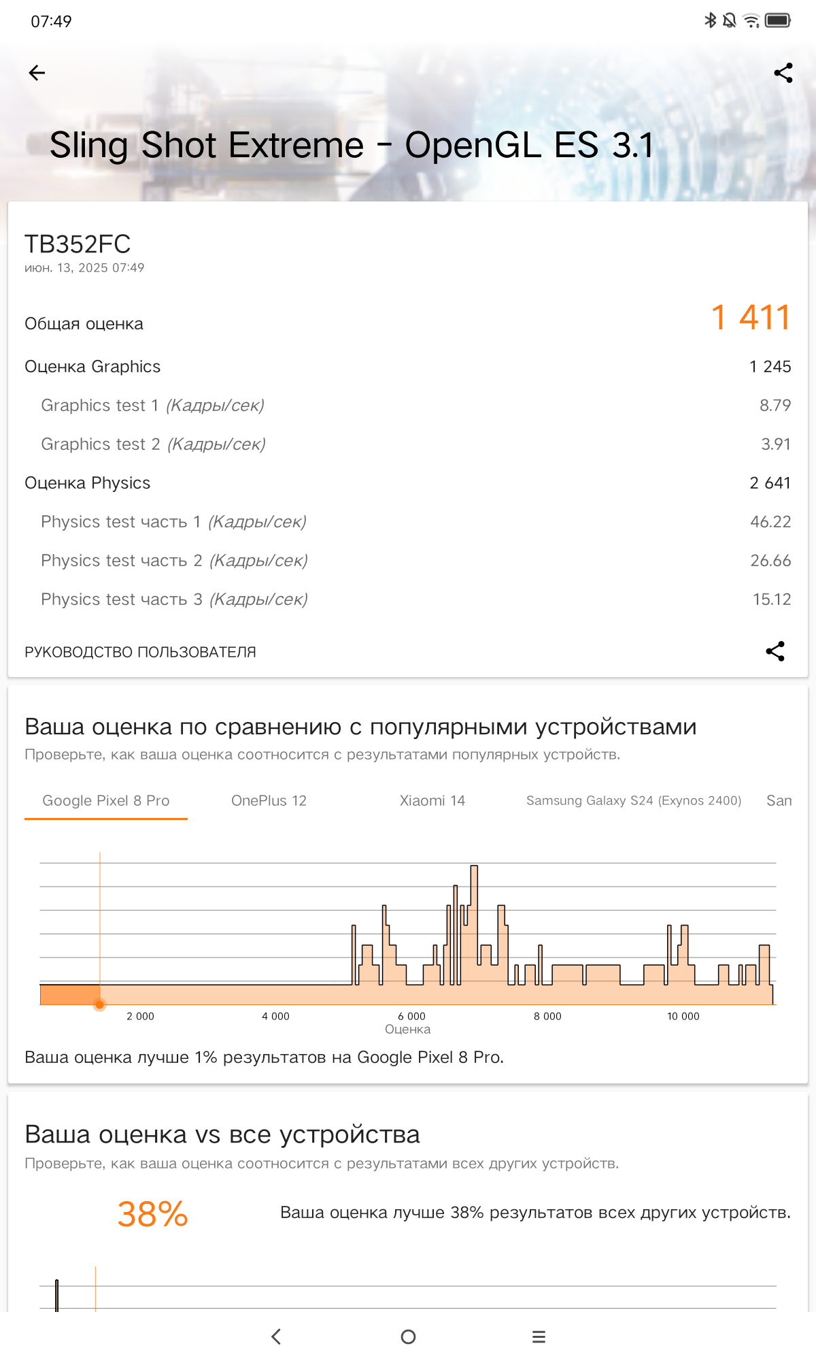
Task: Select Samsung Galaxy S24 (Exynos 2400) tab
Action: tap(633, 801)
